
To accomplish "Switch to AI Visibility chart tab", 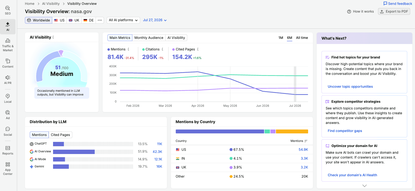I will [x=176, y=38].
